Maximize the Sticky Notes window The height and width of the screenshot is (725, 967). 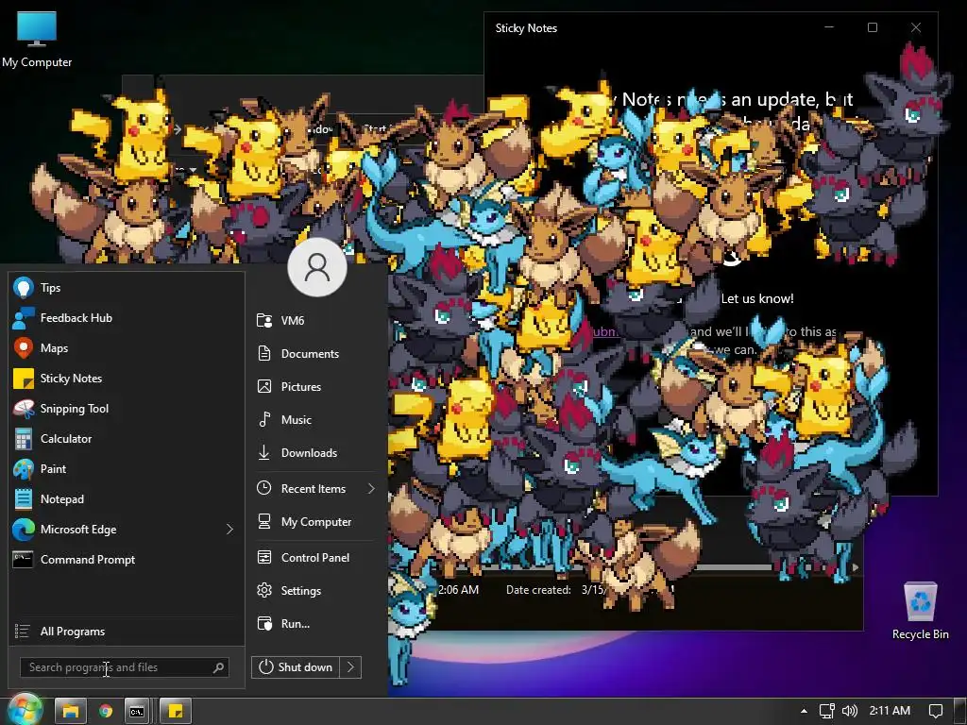coord(872,27)
